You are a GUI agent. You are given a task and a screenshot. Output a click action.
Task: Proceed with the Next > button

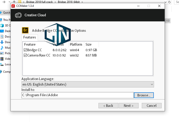[129, 106]
